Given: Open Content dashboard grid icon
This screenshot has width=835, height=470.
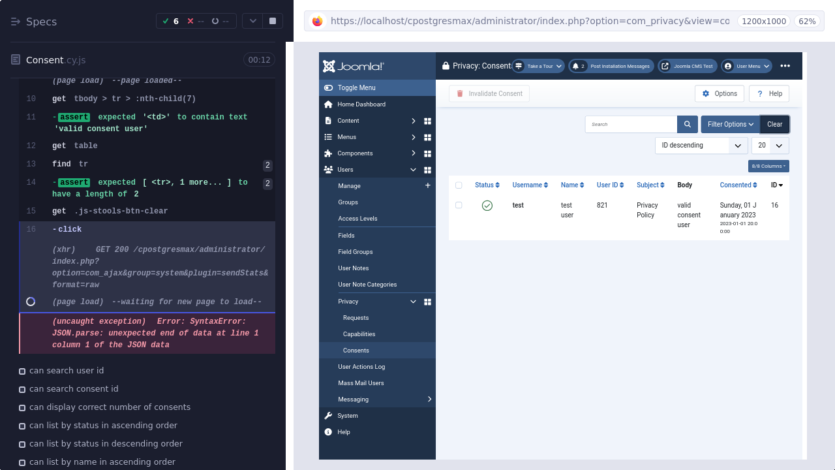Looking at the screenshot, I should [428, 121].
